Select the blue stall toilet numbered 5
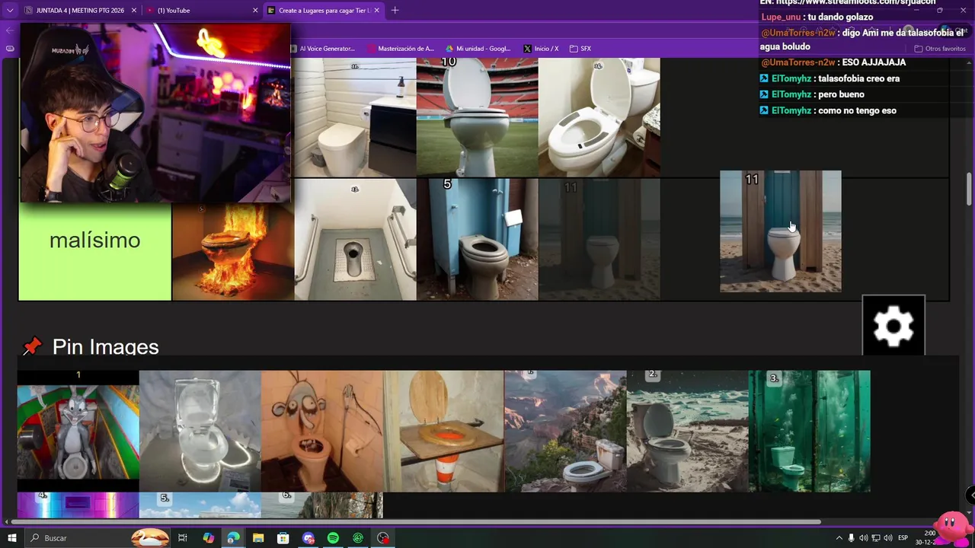 (x=477, y=240)
